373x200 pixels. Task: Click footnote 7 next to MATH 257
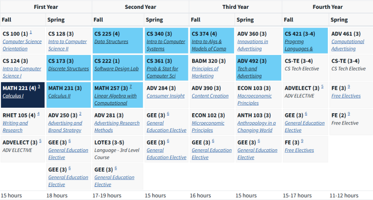click(131, 87)
